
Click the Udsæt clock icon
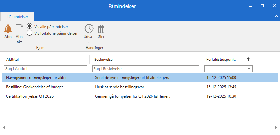pos(89,29)
